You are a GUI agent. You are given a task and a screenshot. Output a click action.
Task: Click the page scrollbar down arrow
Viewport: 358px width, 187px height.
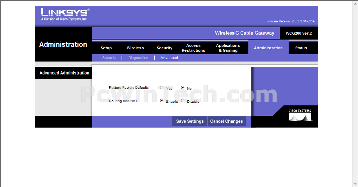(x=356, y=185)
